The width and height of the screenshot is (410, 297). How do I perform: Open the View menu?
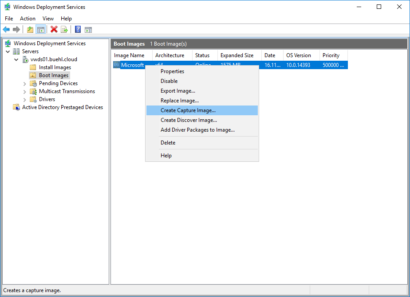pyautogui.click(x=48, y=19)
